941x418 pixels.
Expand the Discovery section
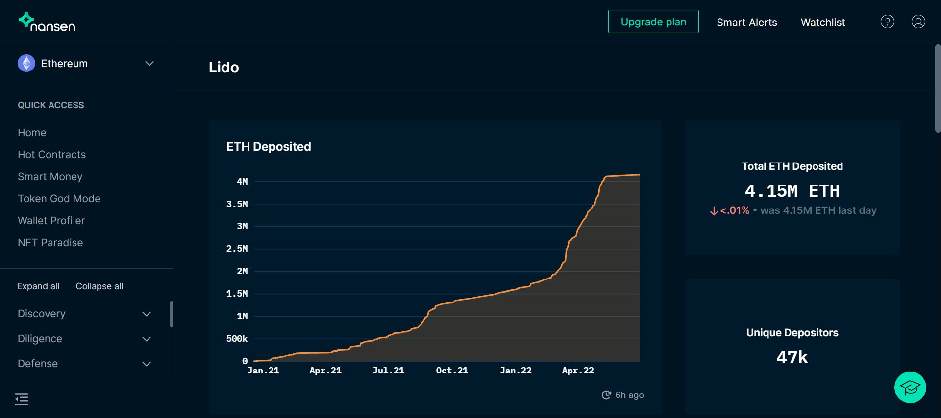click(146, 314)
